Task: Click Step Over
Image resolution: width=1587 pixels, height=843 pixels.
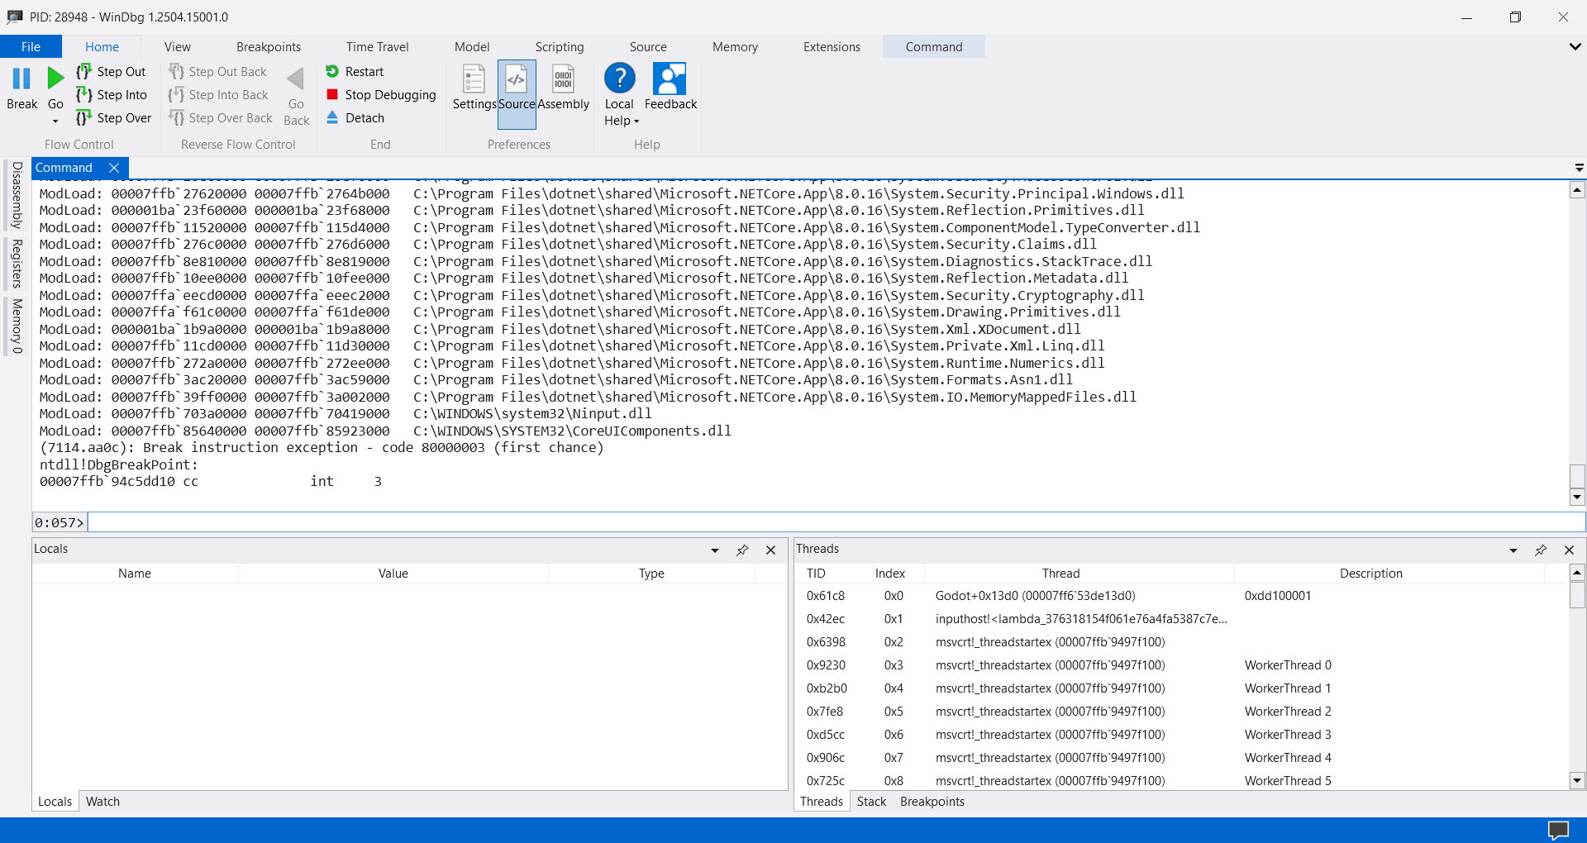Action: pyautogui.click(x=114, y=118)
